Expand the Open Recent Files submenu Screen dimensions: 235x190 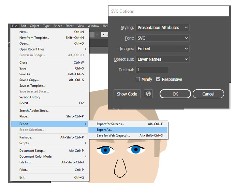(x=50, y=49)
